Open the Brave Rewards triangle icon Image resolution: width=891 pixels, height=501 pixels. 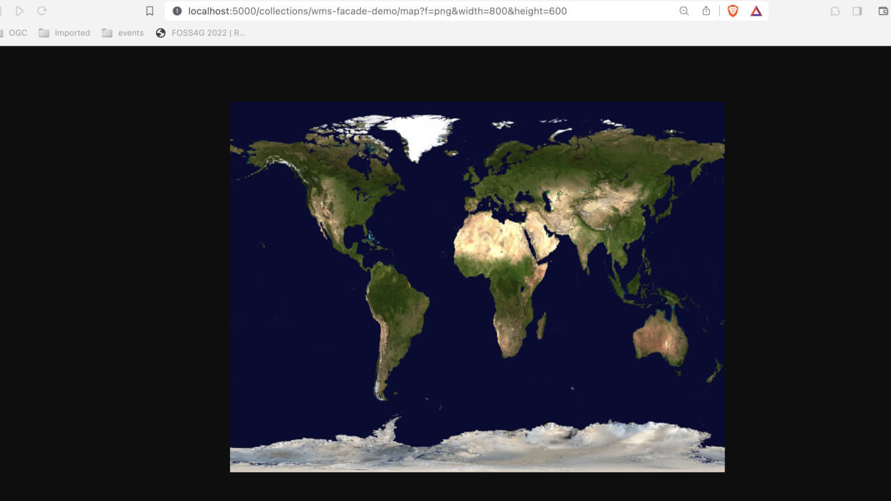(x=756, y=11)
